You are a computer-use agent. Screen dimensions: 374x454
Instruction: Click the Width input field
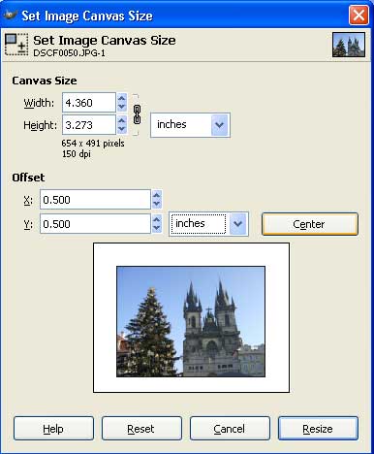(x=89, y=103)
